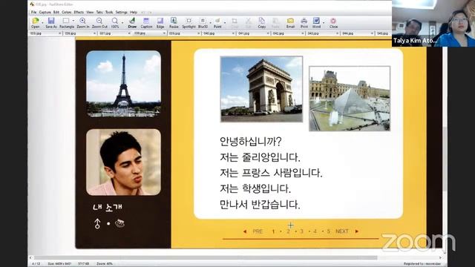
Task: Apply the Blur effect
Action: tap(203, 21)
